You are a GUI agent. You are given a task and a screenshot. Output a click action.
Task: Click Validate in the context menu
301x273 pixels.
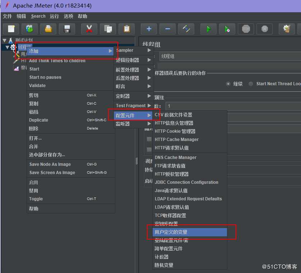[x=71, y=86]
